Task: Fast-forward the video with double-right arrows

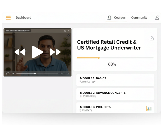Action: click(55, 52)
